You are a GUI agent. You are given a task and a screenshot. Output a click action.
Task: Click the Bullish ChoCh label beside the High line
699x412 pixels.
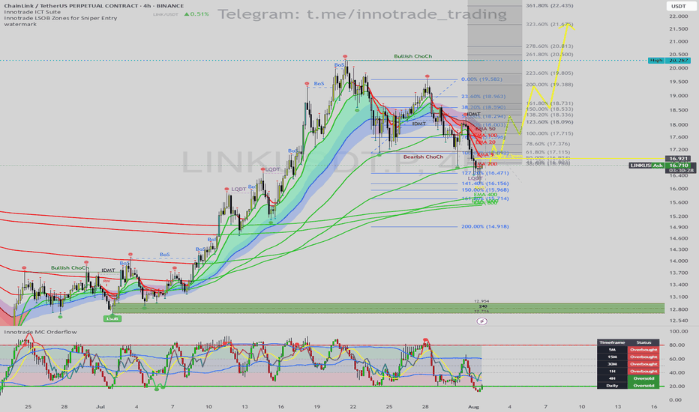412,56
